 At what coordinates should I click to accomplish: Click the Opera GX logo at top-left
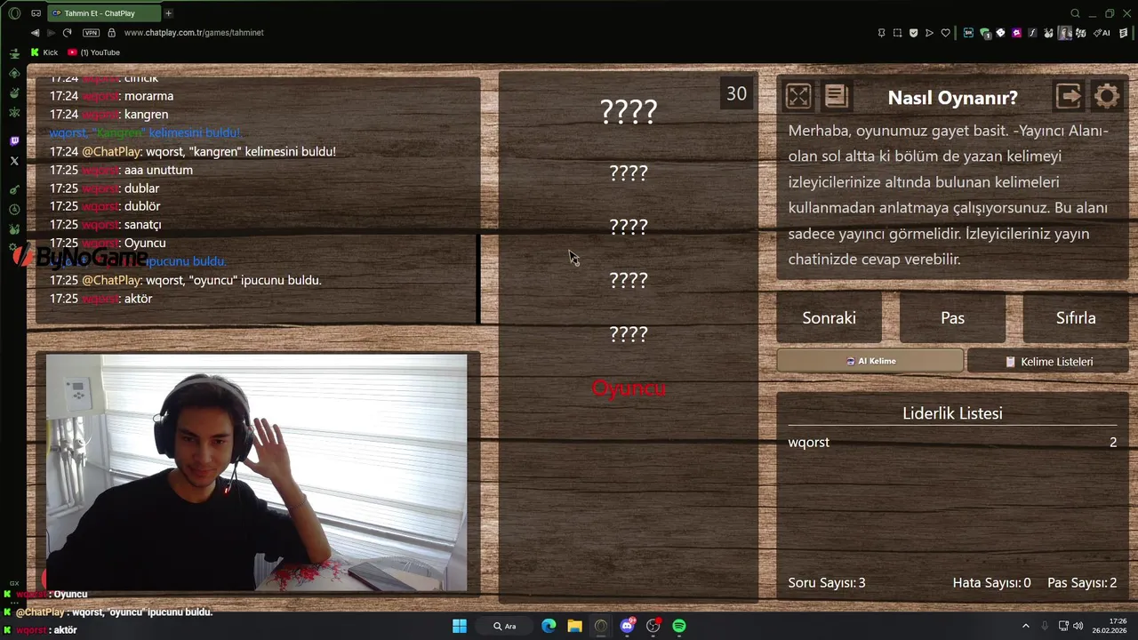(x=14, y=13)
